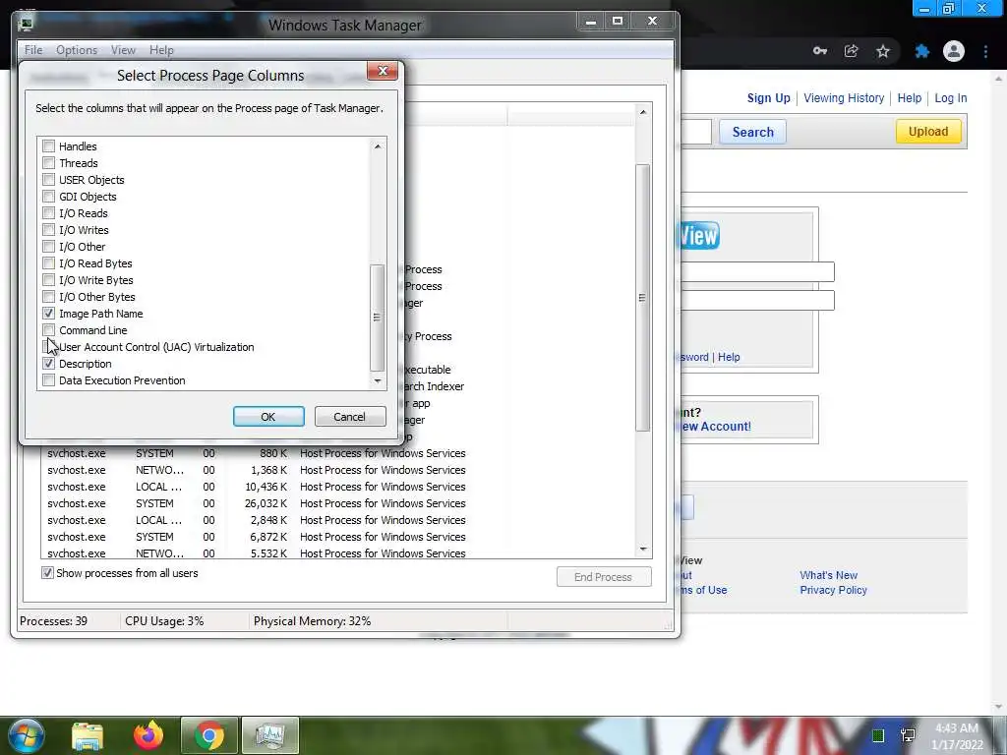Open Help link in the site header

[909, 98]
